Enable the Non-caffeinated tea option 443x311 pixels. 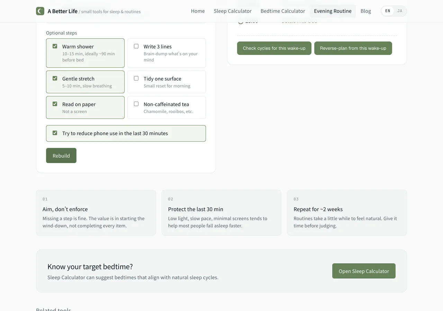pyautogui.click(x=136, y=104)
